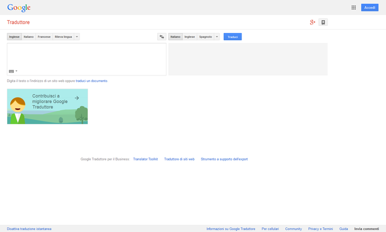Image resolution: width=386 pixels, height=232 pixels.
Task: Click the arrow on the contribute banner
Action: click(x=77, y=98)
